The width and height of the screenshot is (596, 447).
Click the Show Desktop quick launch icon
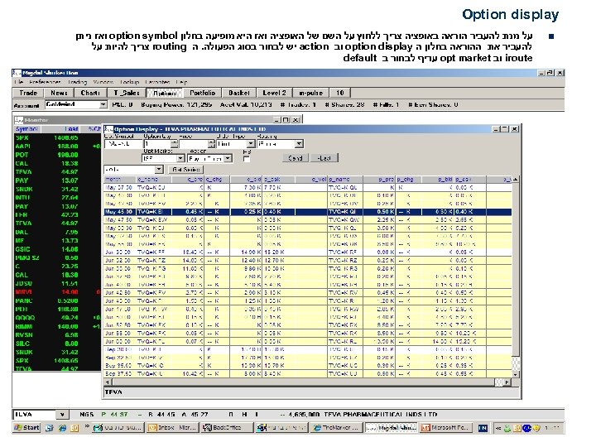pos(49,428)
